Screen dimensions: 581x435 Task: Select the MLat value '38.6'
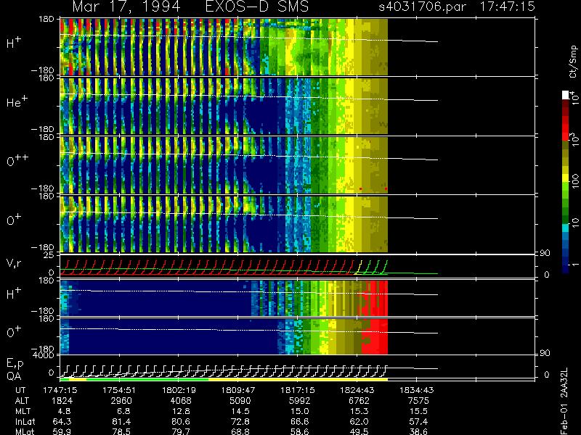pos(418,431)
